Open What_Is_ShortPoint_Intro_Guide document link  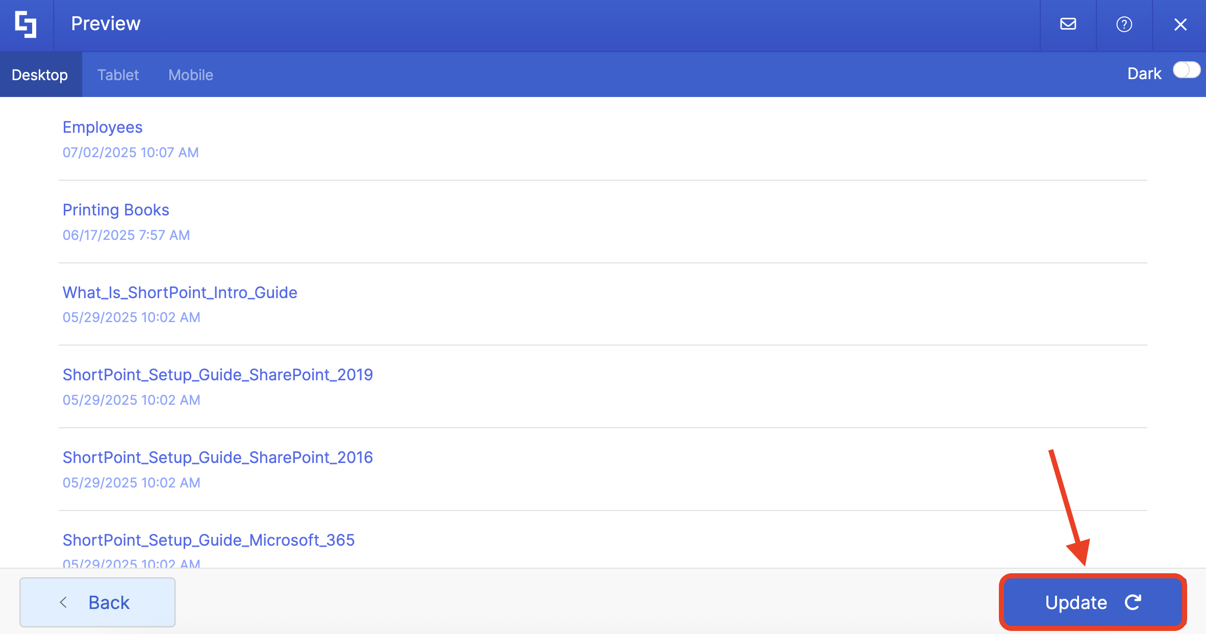coord(180,292)
